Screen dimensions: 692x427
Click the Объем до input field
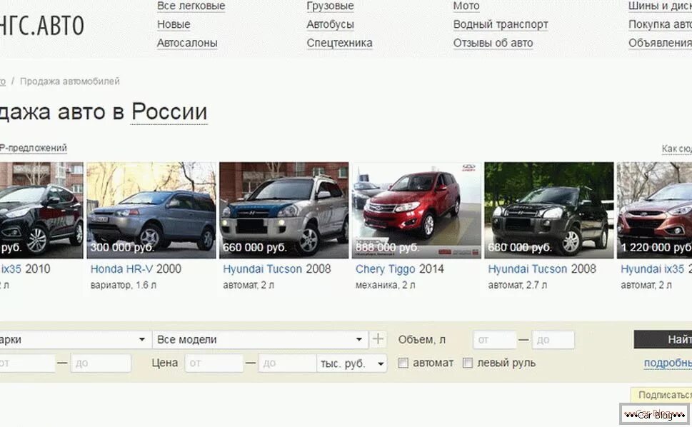tap(553, 340)
